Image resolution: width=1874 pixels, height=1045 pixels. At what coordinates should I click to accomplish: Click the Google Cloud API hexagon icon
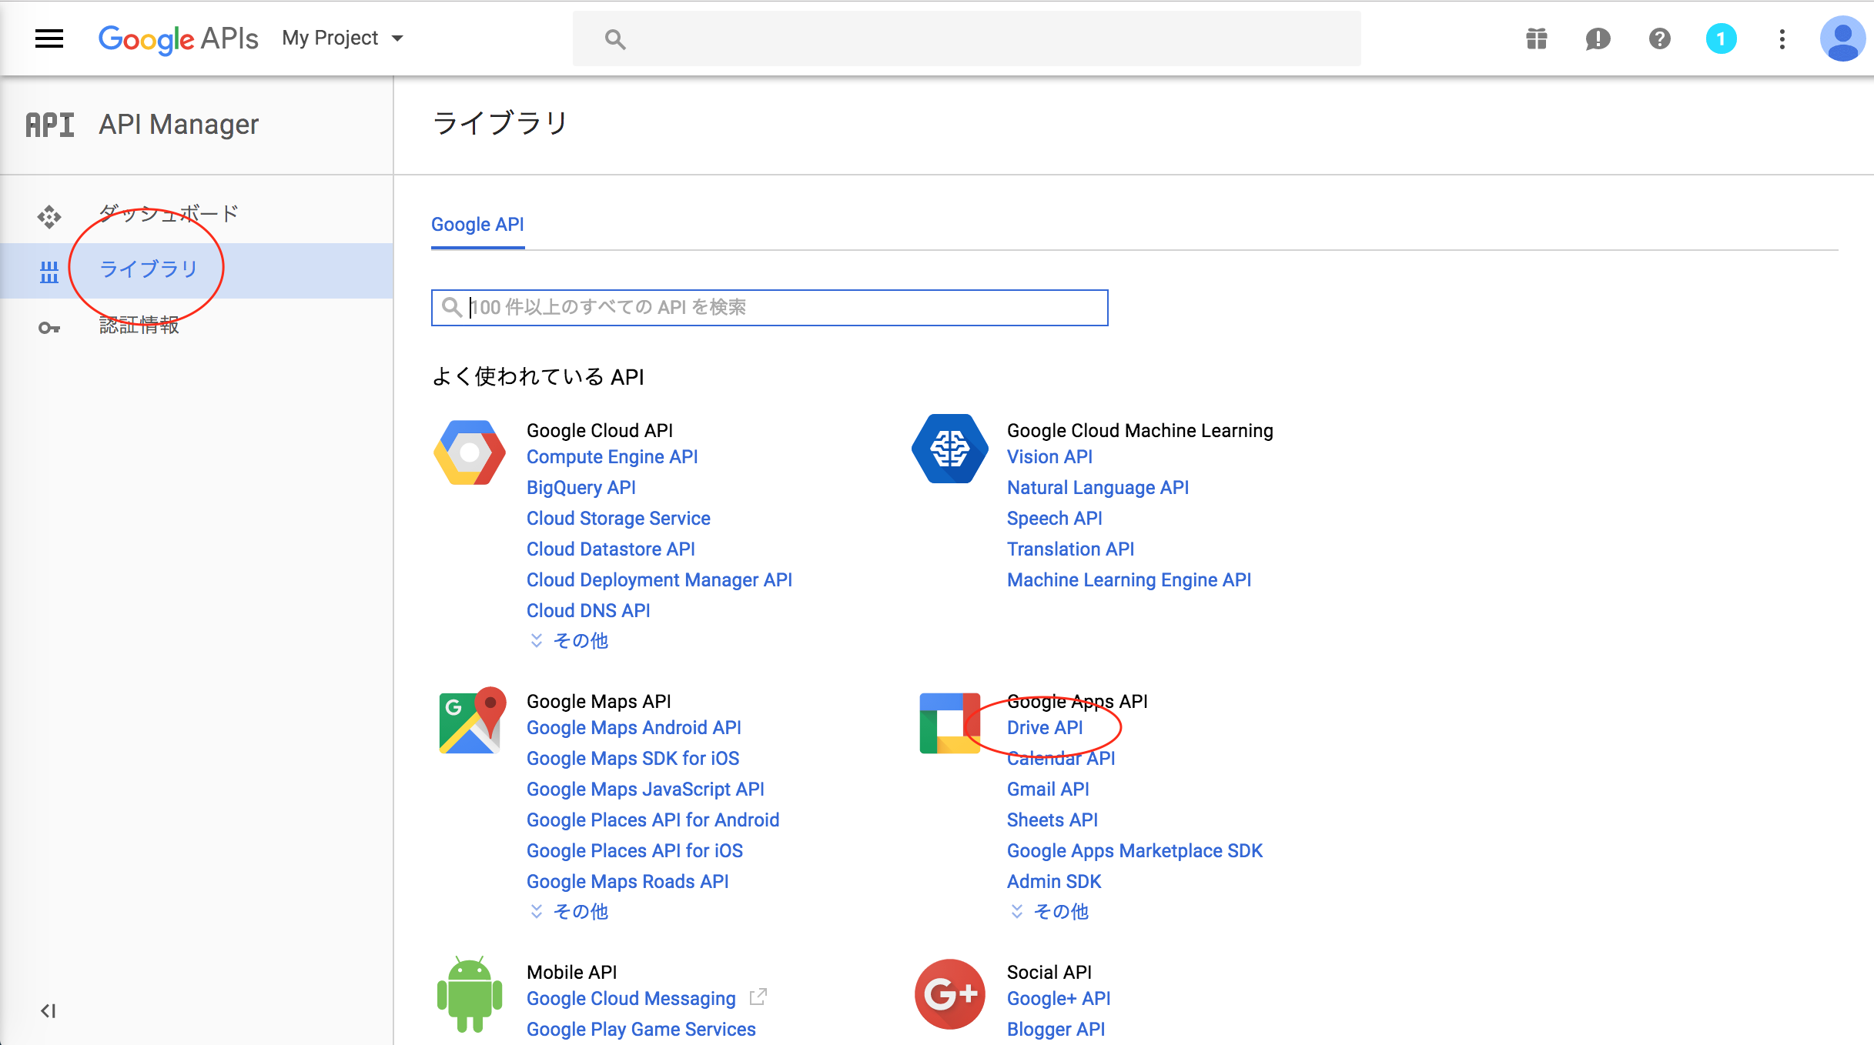pyautogui.click(x=469, y=453)
